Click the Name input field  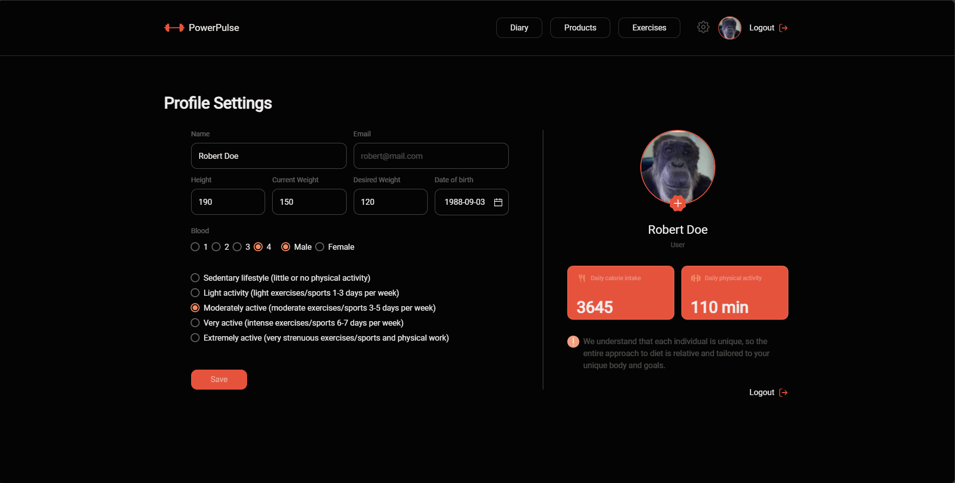pyautogui.click(x=269, y=156)
